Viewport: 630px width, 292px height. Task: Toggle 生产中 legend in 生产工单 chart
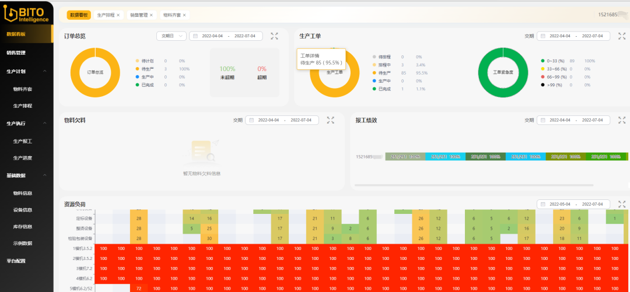point(382,81)
